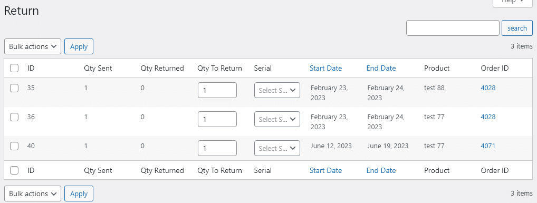Click Qty To Return field for row 35

217,90
